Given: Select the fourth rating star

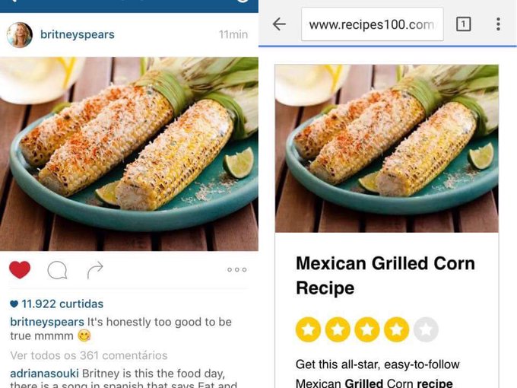Looking at the screenshot, I should tap(396, 329).
